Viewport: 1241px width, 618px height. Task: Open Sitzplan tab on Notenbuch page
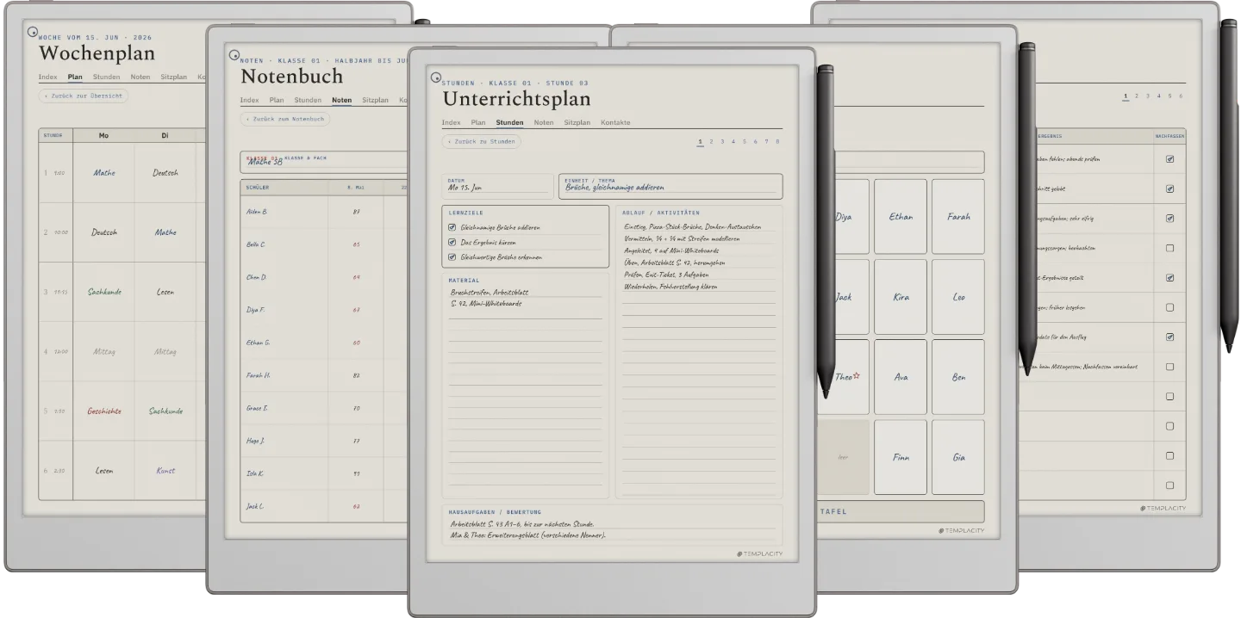(376, 100)
